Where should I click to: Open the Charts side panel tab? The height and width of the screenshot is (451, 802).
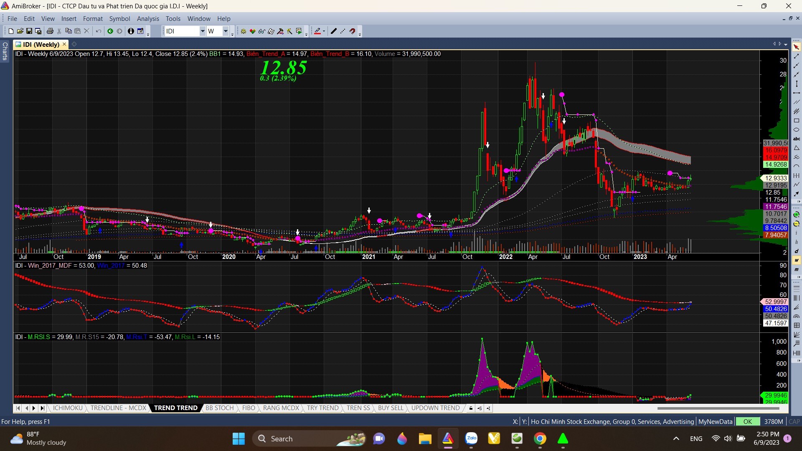(5, 51)
